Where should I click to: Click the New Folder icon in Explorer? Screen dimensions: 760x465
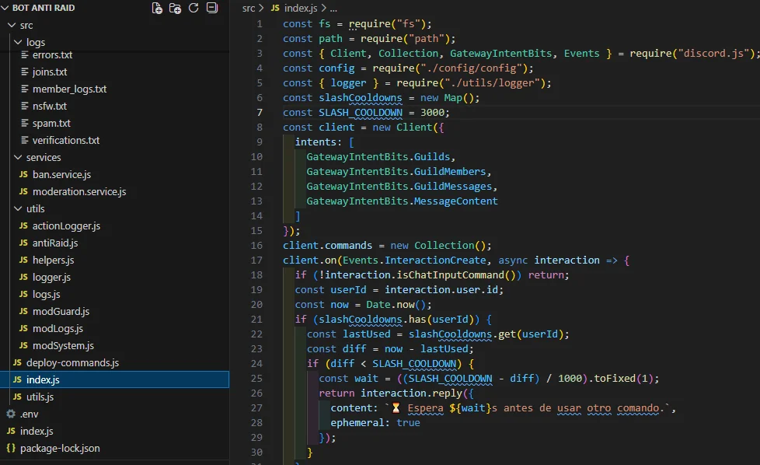click(x=176, y=9)
